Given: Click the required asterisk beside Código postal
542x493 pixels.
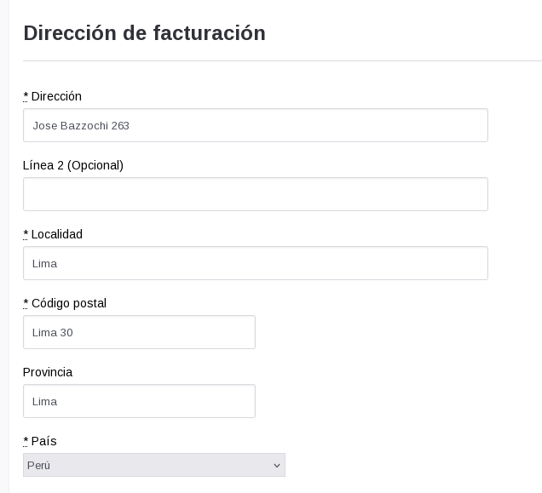Looking at the screenshot, I should pyautogui.click(x=26, y=303).
